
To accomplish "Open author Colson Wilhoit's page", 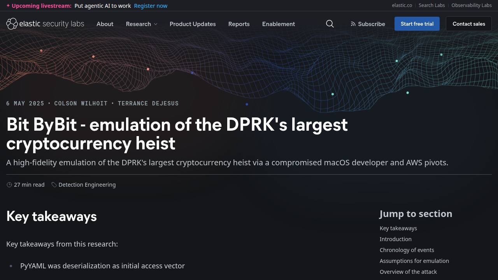I will (x=81, y=103).
